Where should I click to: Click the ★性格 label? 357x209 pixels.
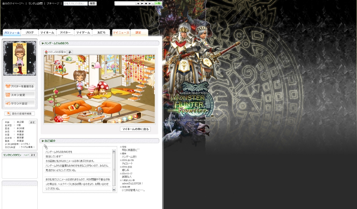coord(123,147)
